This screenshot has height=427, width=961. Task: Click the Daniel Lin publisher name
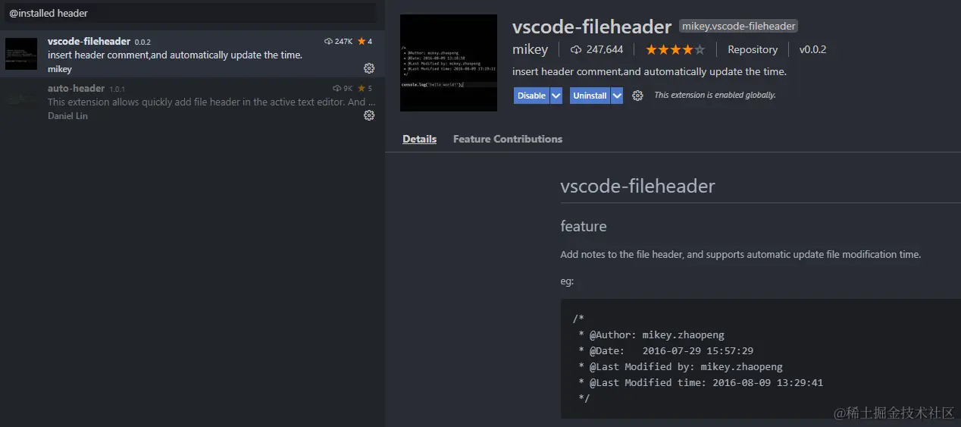(x=67, y=115)
